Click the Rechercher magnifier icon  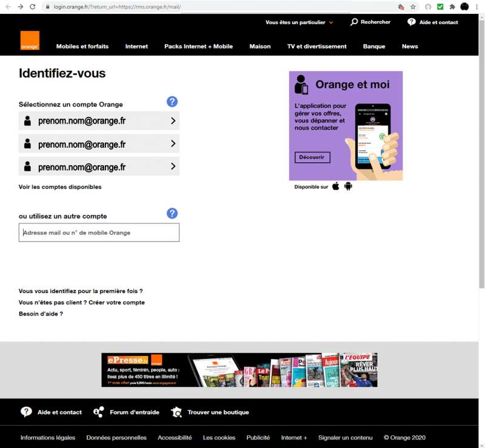(354, 22)
